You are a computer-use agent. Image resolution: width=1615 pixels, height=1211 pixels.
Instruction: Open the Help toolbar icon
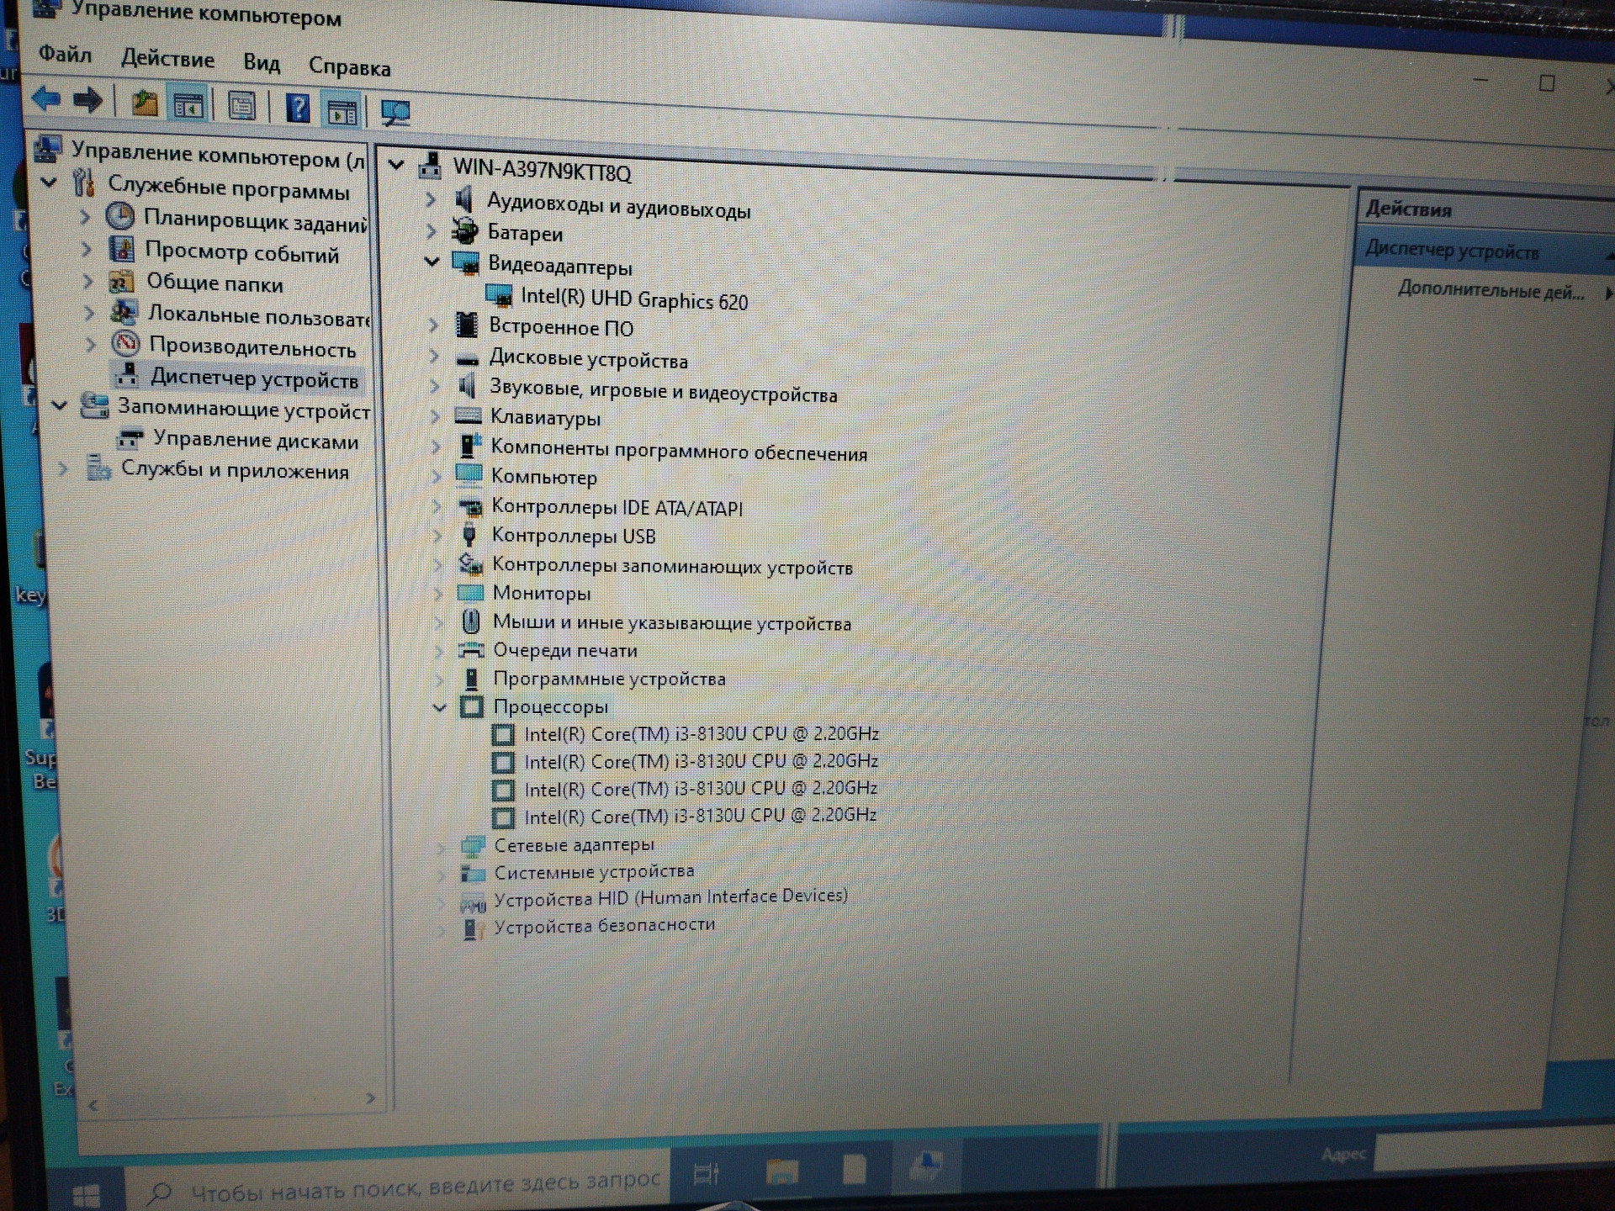(298, 108)
